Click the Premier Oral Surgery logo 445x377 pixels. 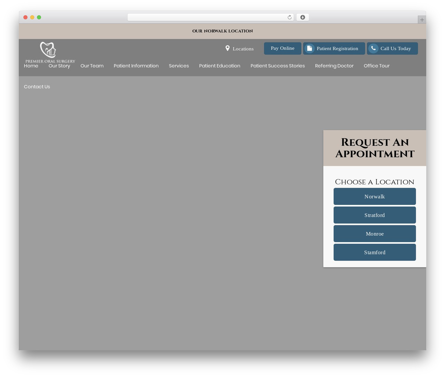[x=50, y=53]
